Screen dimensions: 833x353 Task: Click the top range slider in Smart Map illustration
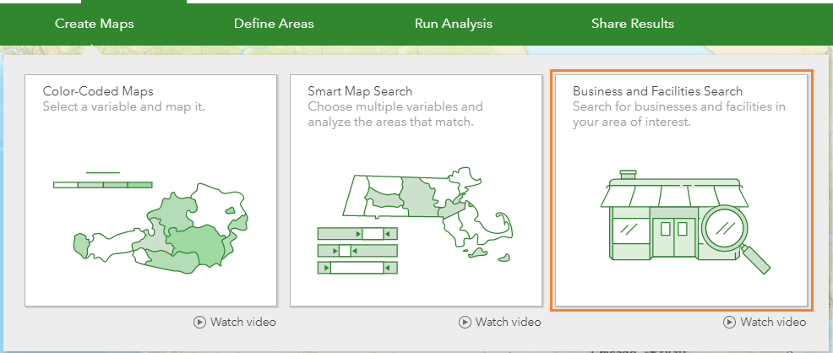tap(357, 233)
